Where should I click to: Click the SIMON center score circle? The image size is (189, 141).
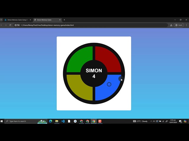click(94, 73)
